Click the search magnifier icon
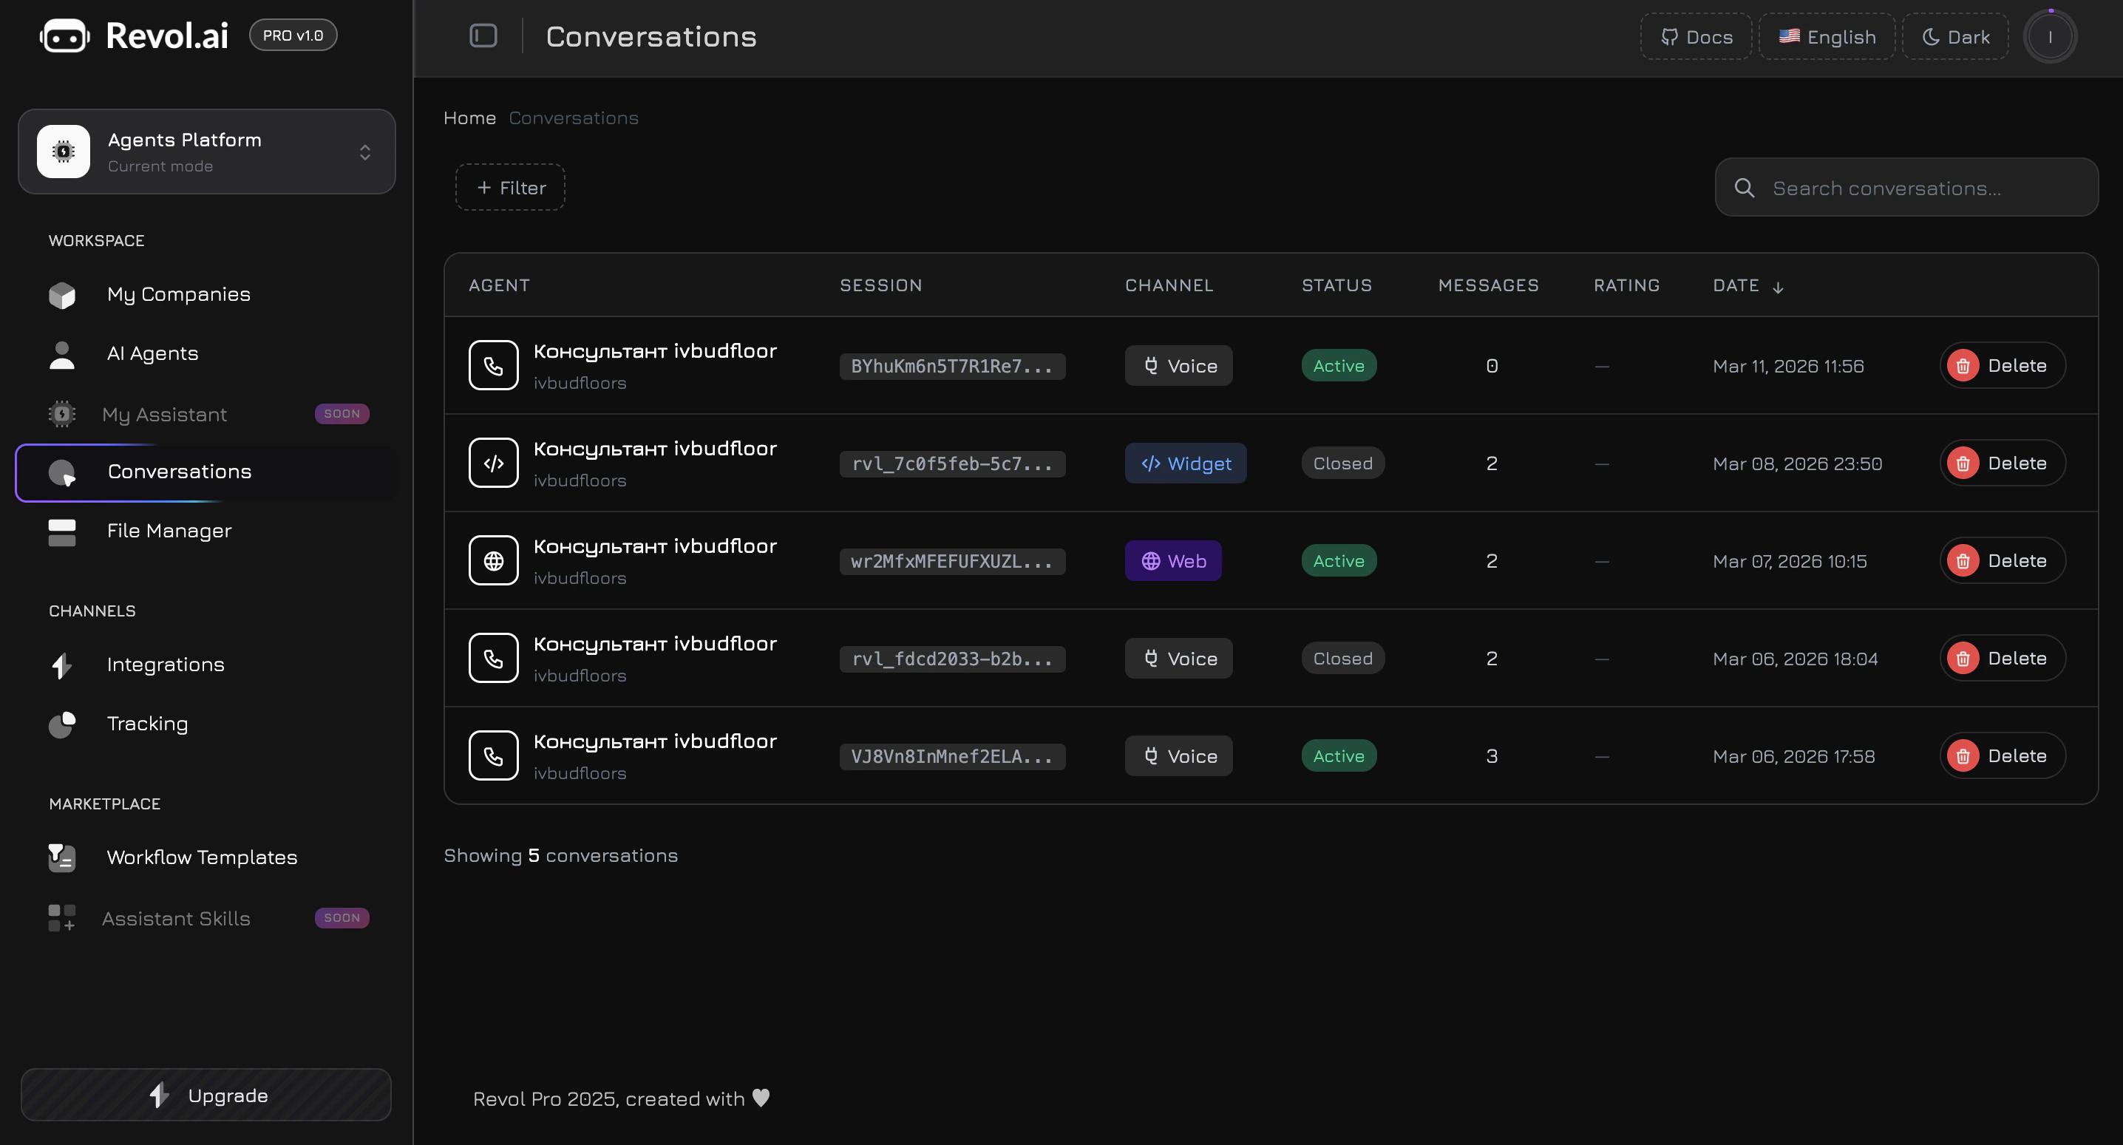2123x1145 pixels. click(1744, 188)
